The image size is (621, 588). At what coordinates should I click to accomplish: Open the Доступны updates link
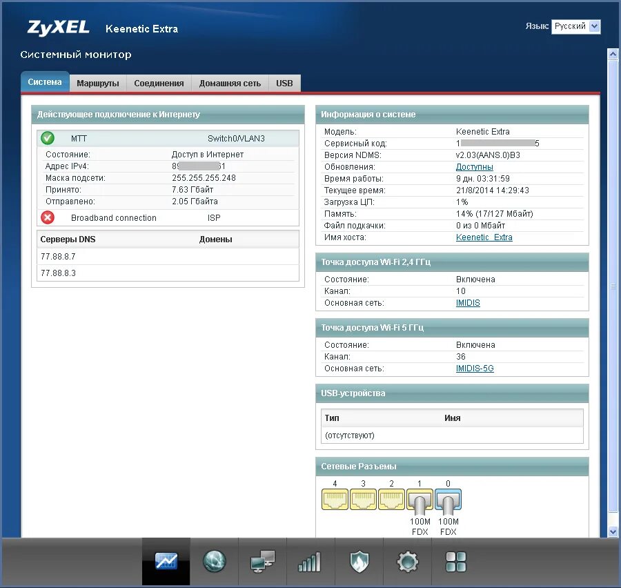[475, 167]
